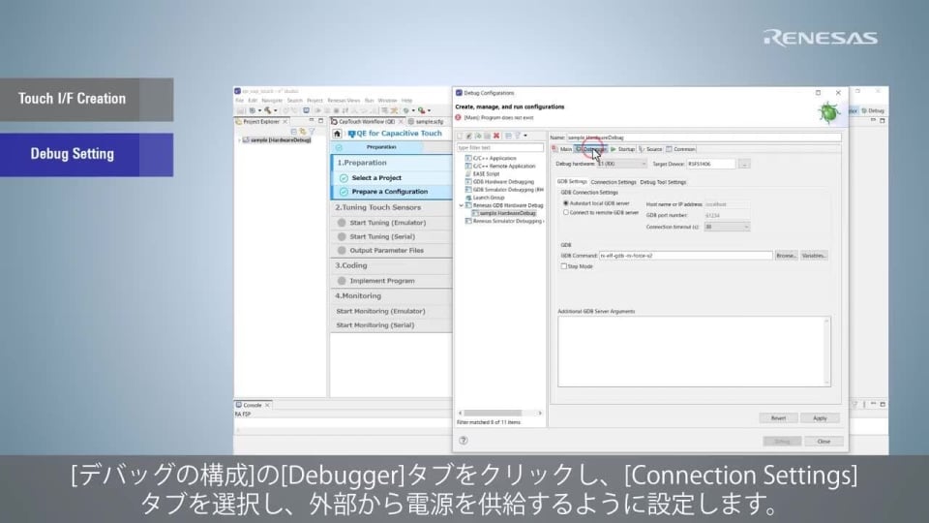This screenshot has height=523, width=929.
Task: Enable the Step Mode checkbox
Action: (565, 266)
